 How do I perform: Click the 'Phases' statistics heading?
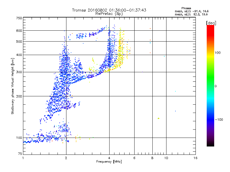(186, 8)
